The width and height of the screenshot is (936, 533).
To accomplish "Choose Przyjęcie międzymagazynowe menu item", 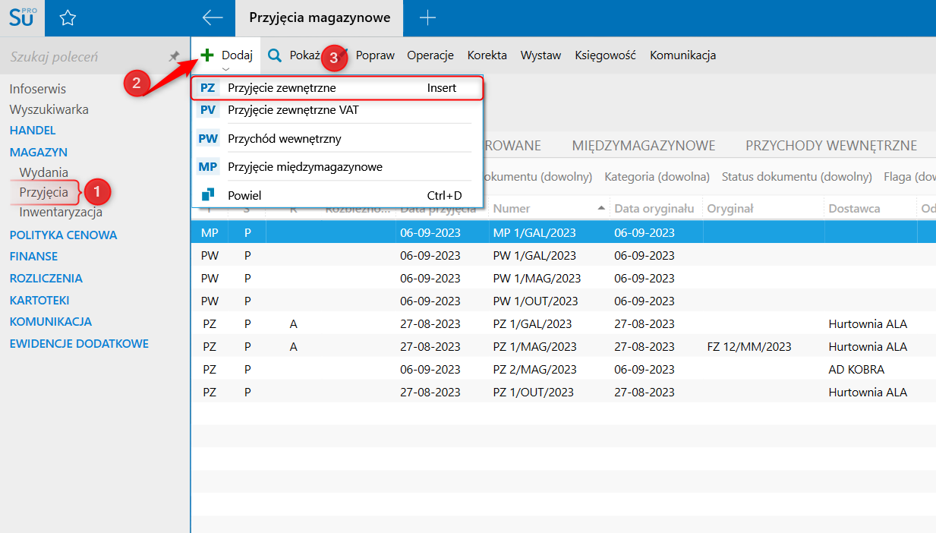I will 304,167.
